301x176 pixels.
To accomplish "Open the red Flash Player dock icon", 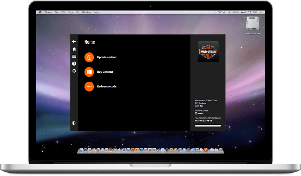I will point(205,149).
